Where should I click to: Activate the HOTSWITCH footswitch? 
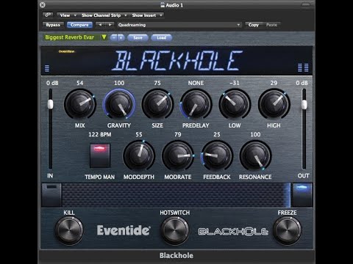(175, 230)
